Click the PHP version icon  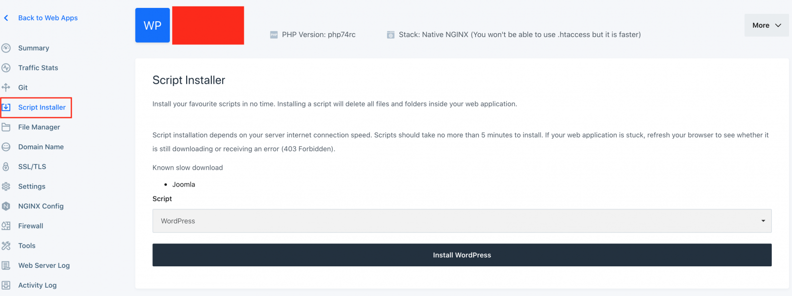click(x=274, y=35)
